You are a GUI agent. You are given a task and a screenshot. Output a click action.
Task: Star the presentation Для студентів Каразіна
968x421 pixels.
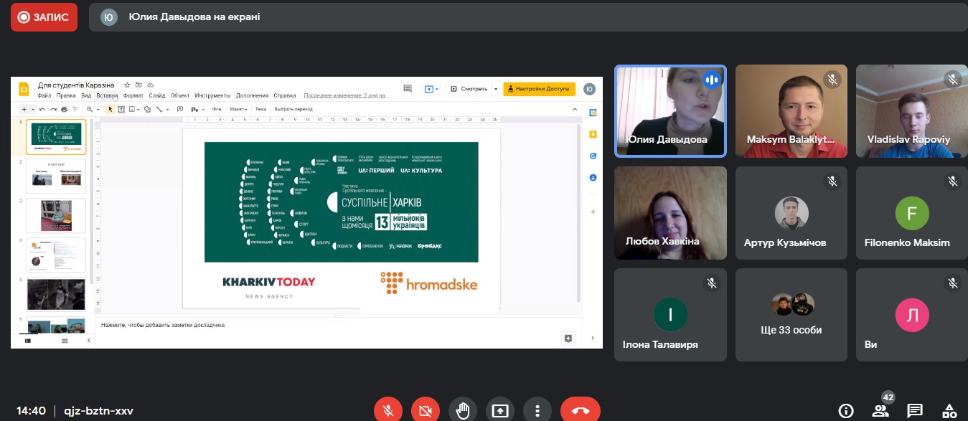point(127,85)
